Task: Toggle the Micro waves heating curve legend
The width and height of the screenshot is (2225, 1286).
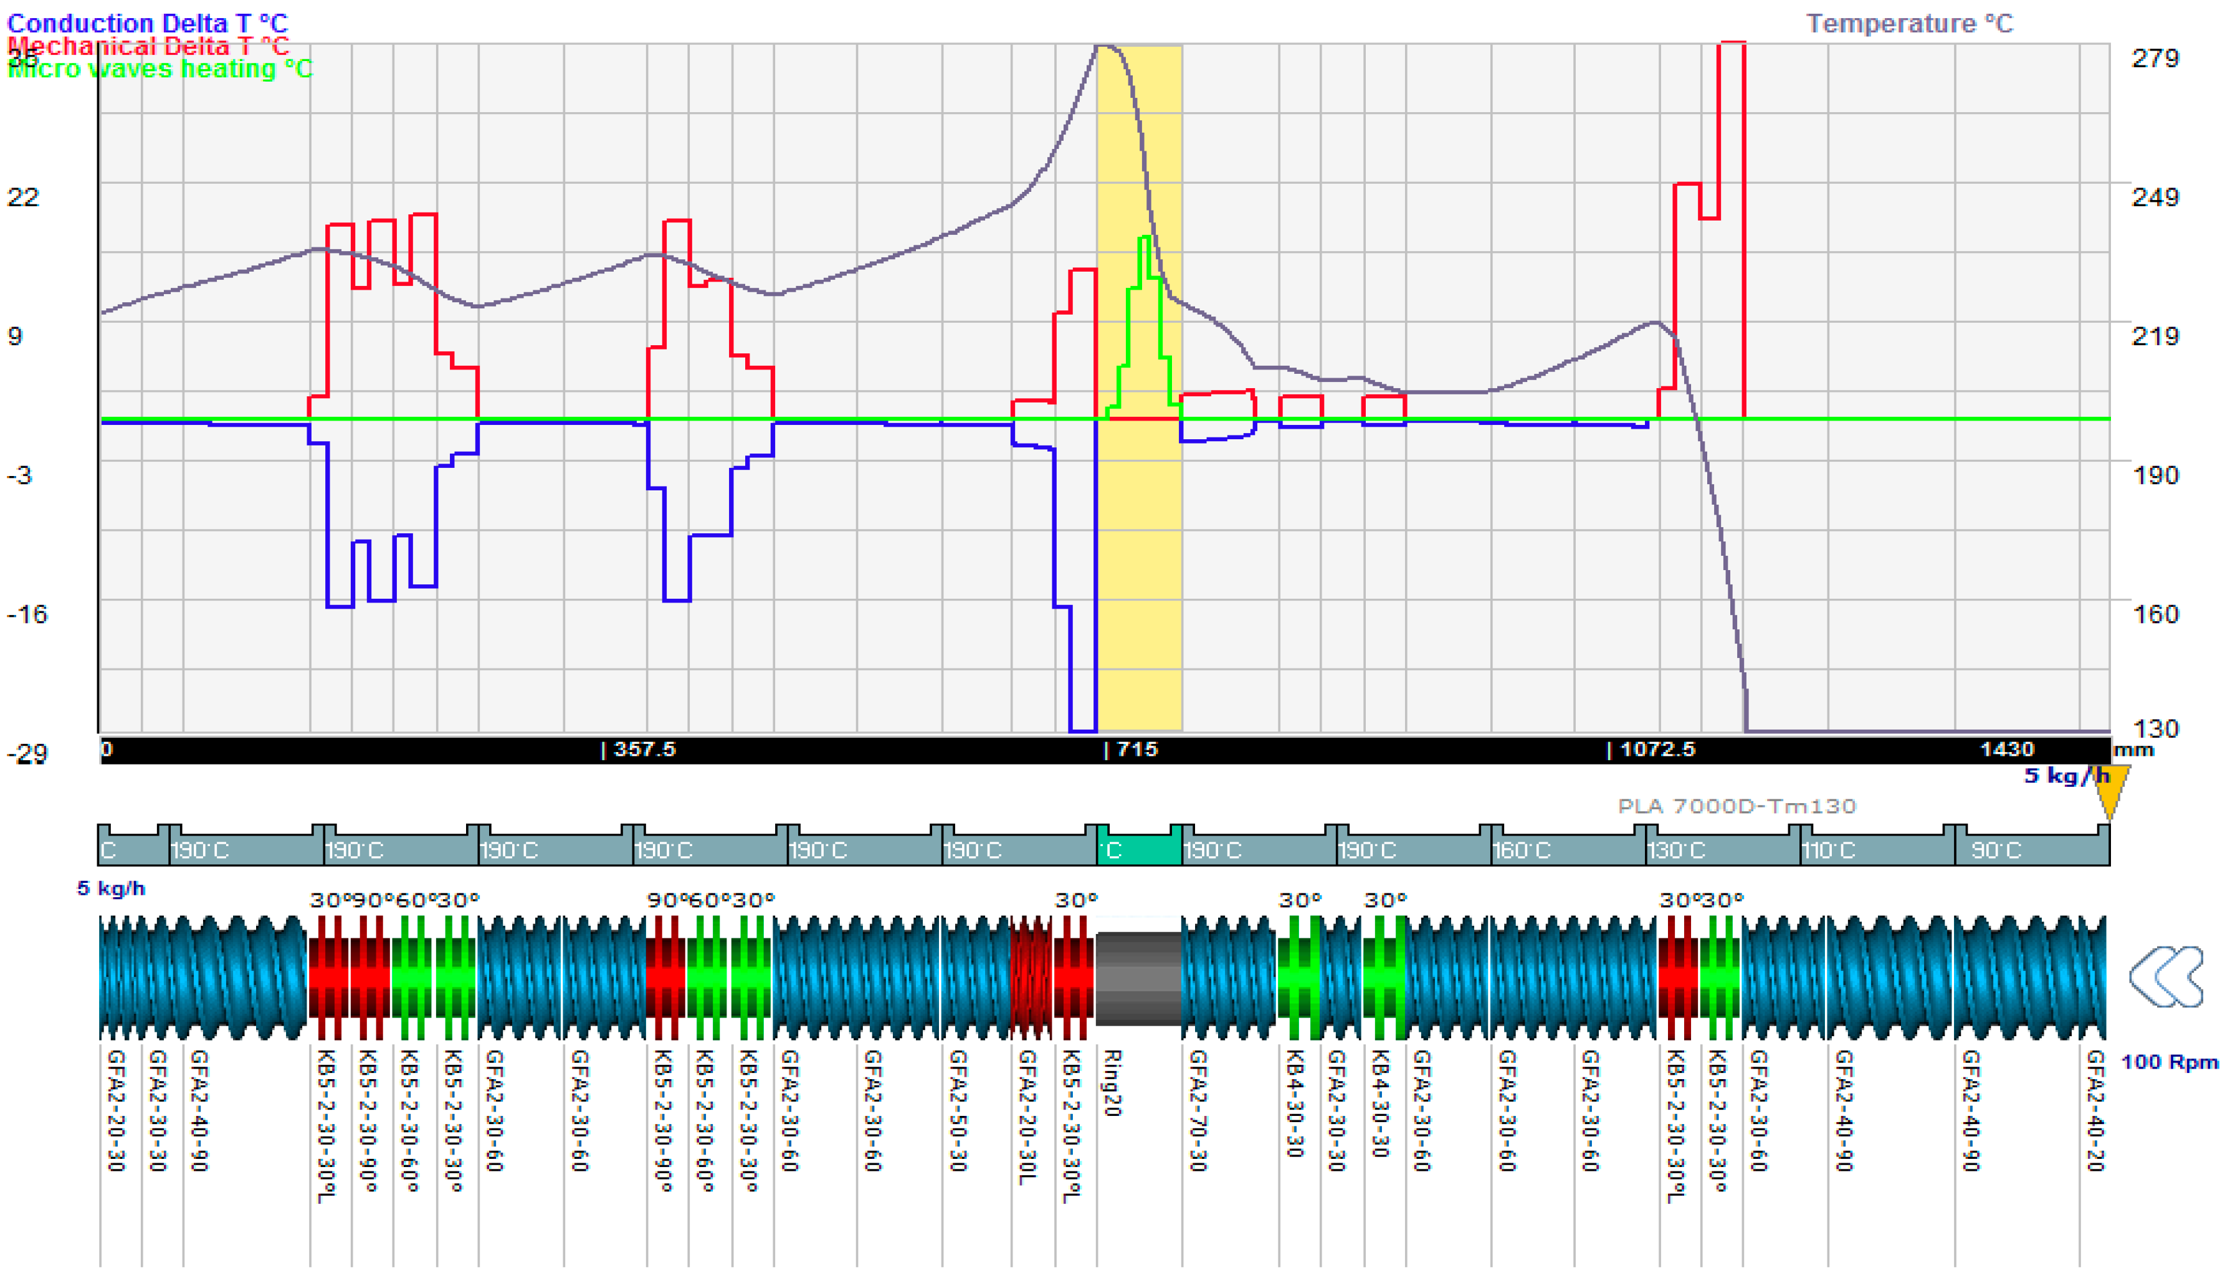Action: (159, 69)
